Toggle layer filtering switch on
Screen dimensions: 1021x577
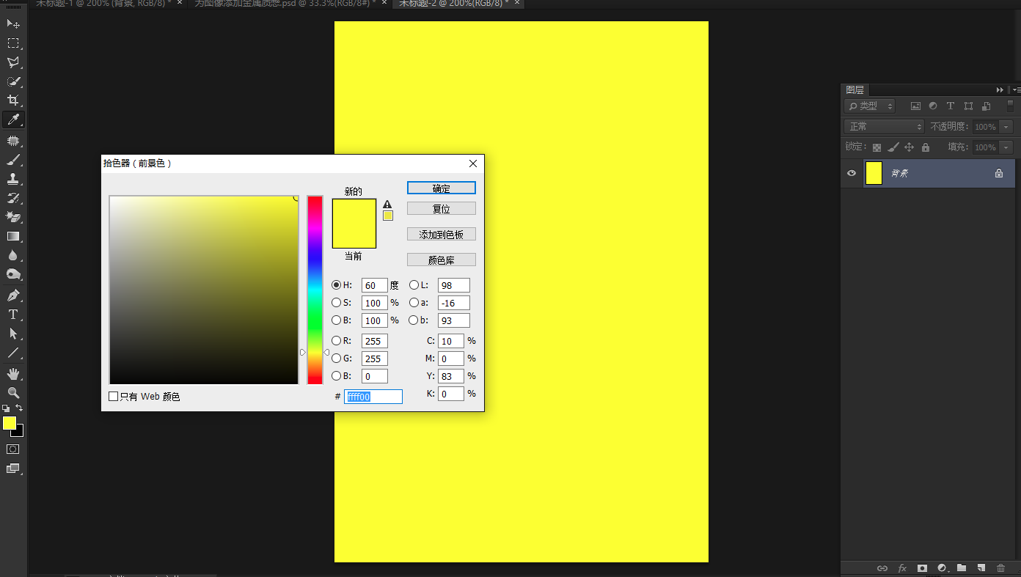(1010, 106)
